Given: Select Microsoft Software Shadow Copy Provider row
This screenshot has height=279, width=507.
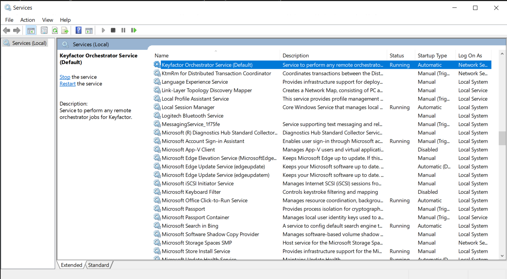Looking at the screenshot, I should pyautogui.click(x=322, y=234).
